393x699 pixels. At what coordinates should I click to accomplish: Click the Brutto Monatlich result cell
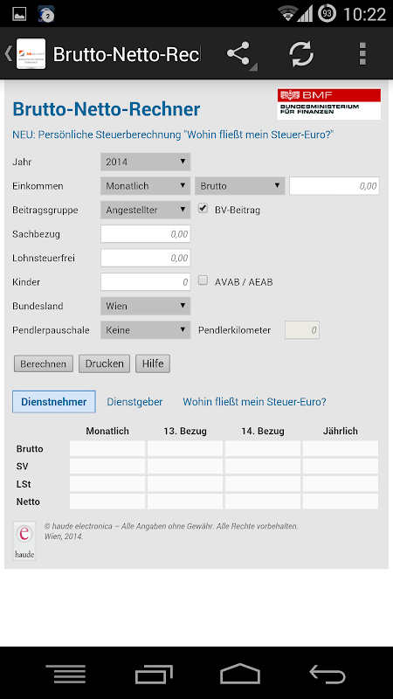tap(107, 448)
